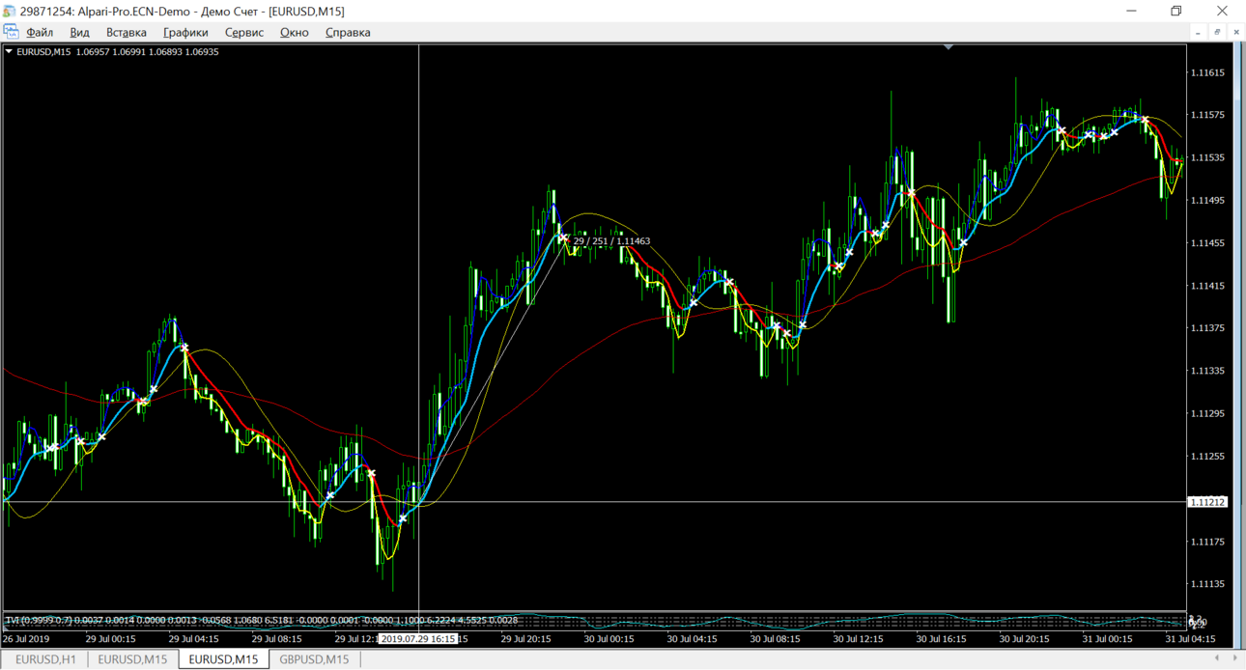Click the 1.11415 price scale label

pos(1207,286)
